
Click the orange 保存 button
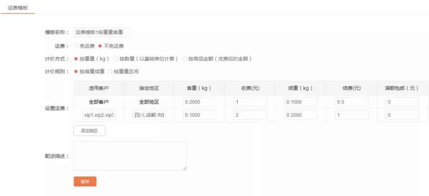85,181
